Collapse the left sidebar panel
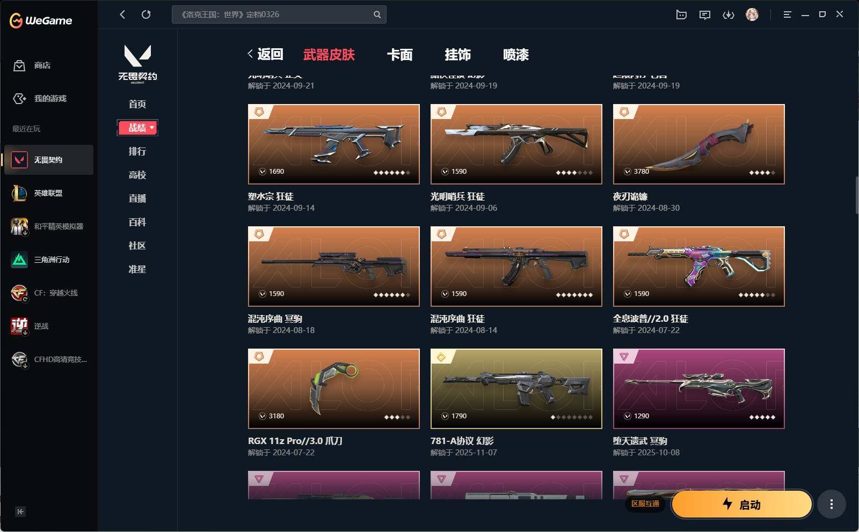Image resolution: width=859 pixels, height=532 pixels. click(x=20, y=512)
